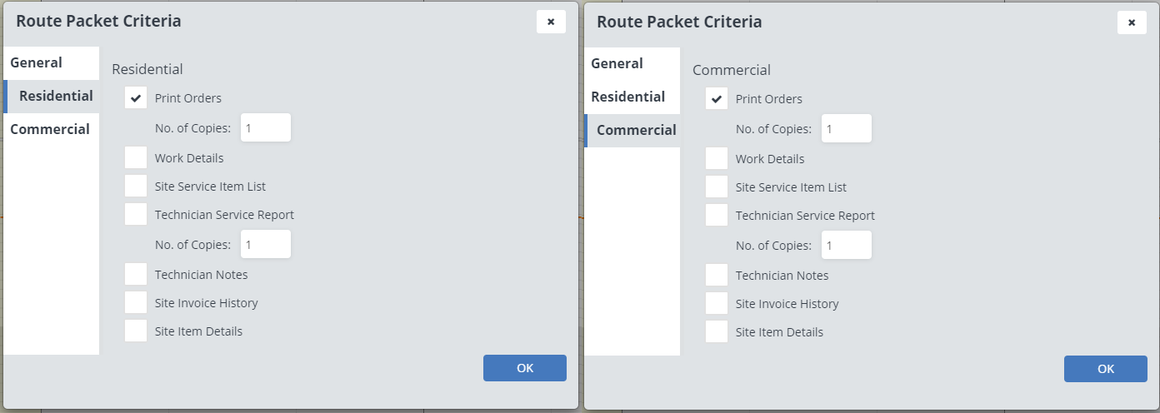Screen dimensions: 1160x413
Task: Focus Print Orders copies field under Residential
Action: (x=266, y=128)
